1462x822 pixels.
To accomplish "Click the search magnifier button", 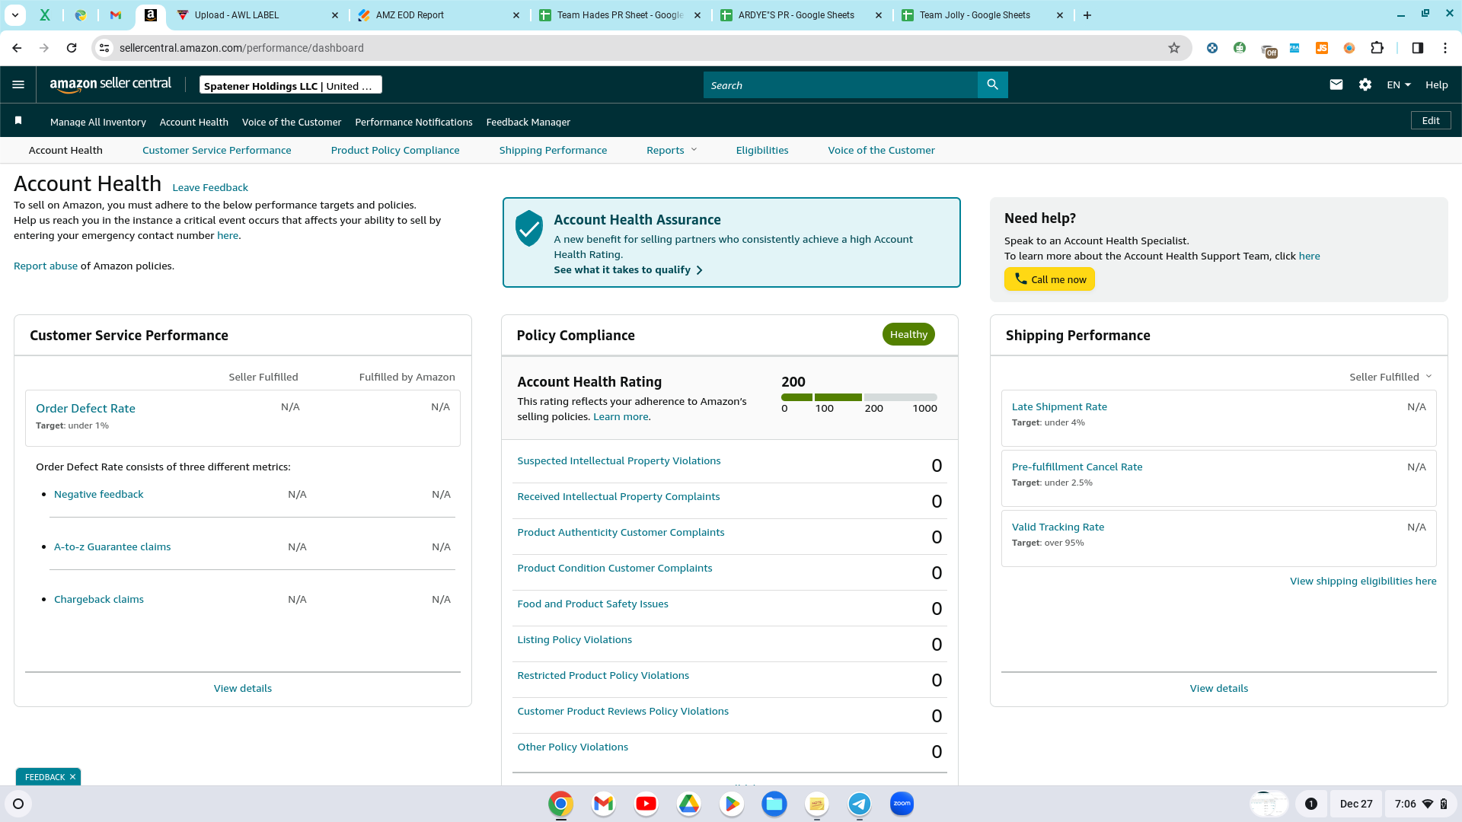I will [x=992, y=84].
